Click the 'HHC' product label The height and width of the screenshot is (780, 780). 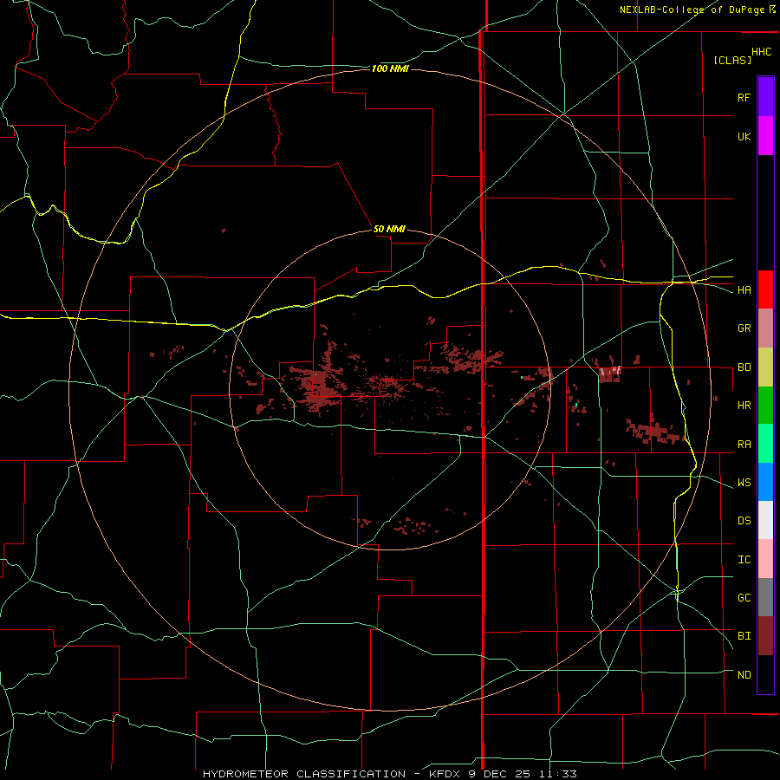tap(761, 52)
